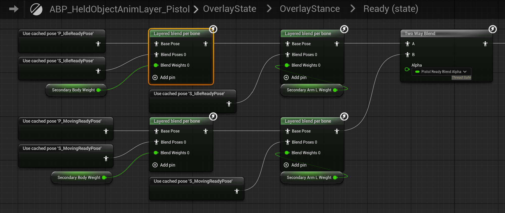Click Blend Weights 0 pin on the selected node
Viewport: 505px width, 213px height.
pos(156,65)
